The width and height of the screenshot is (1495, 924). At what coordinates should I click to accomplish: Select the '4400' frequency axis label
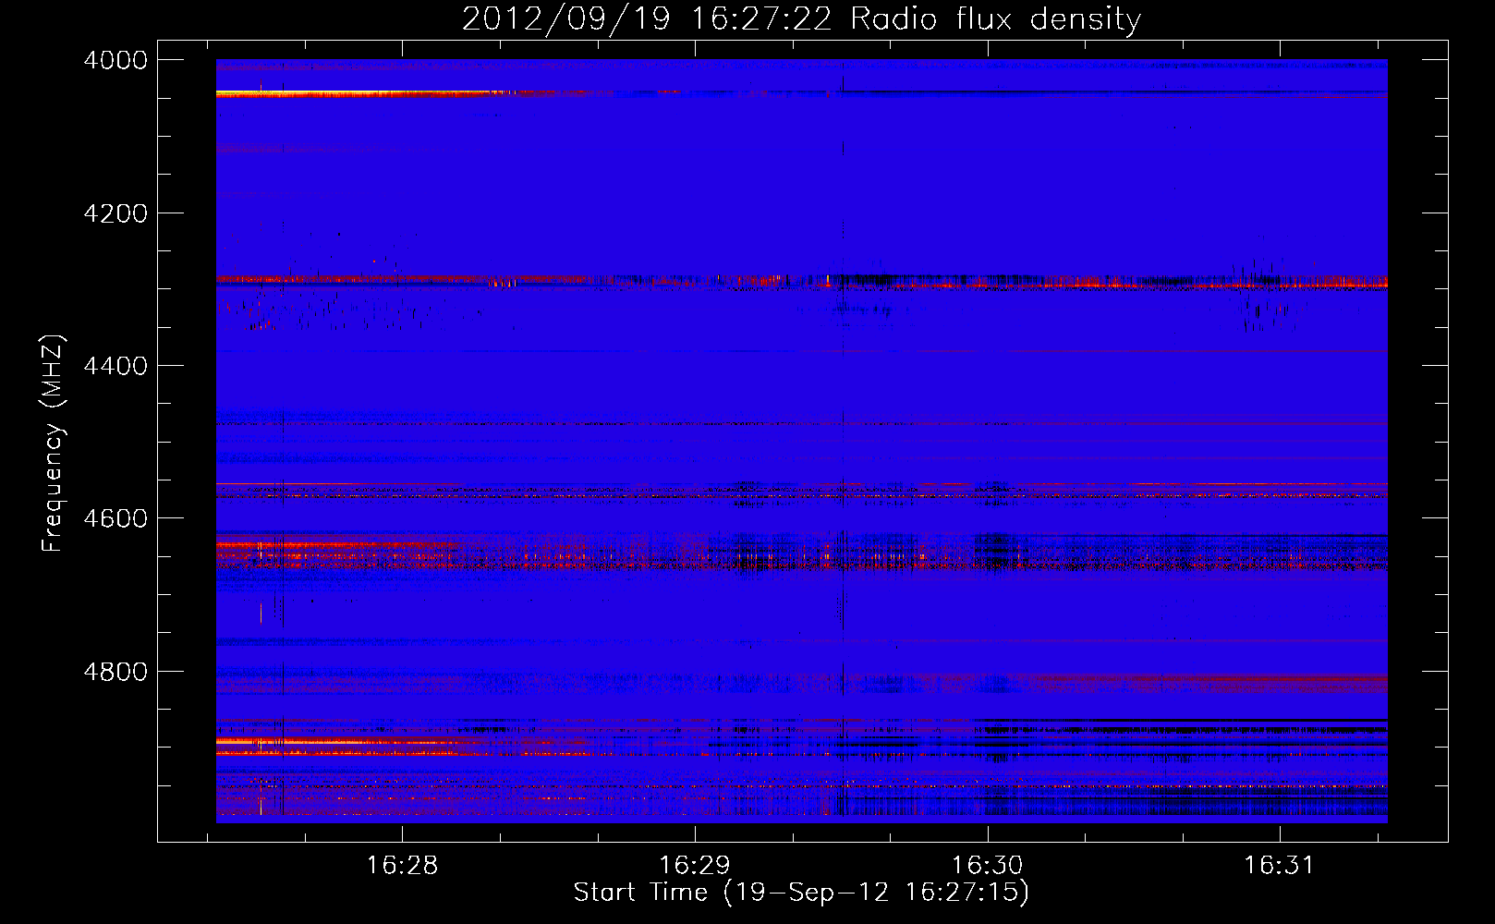pos(115,366)
